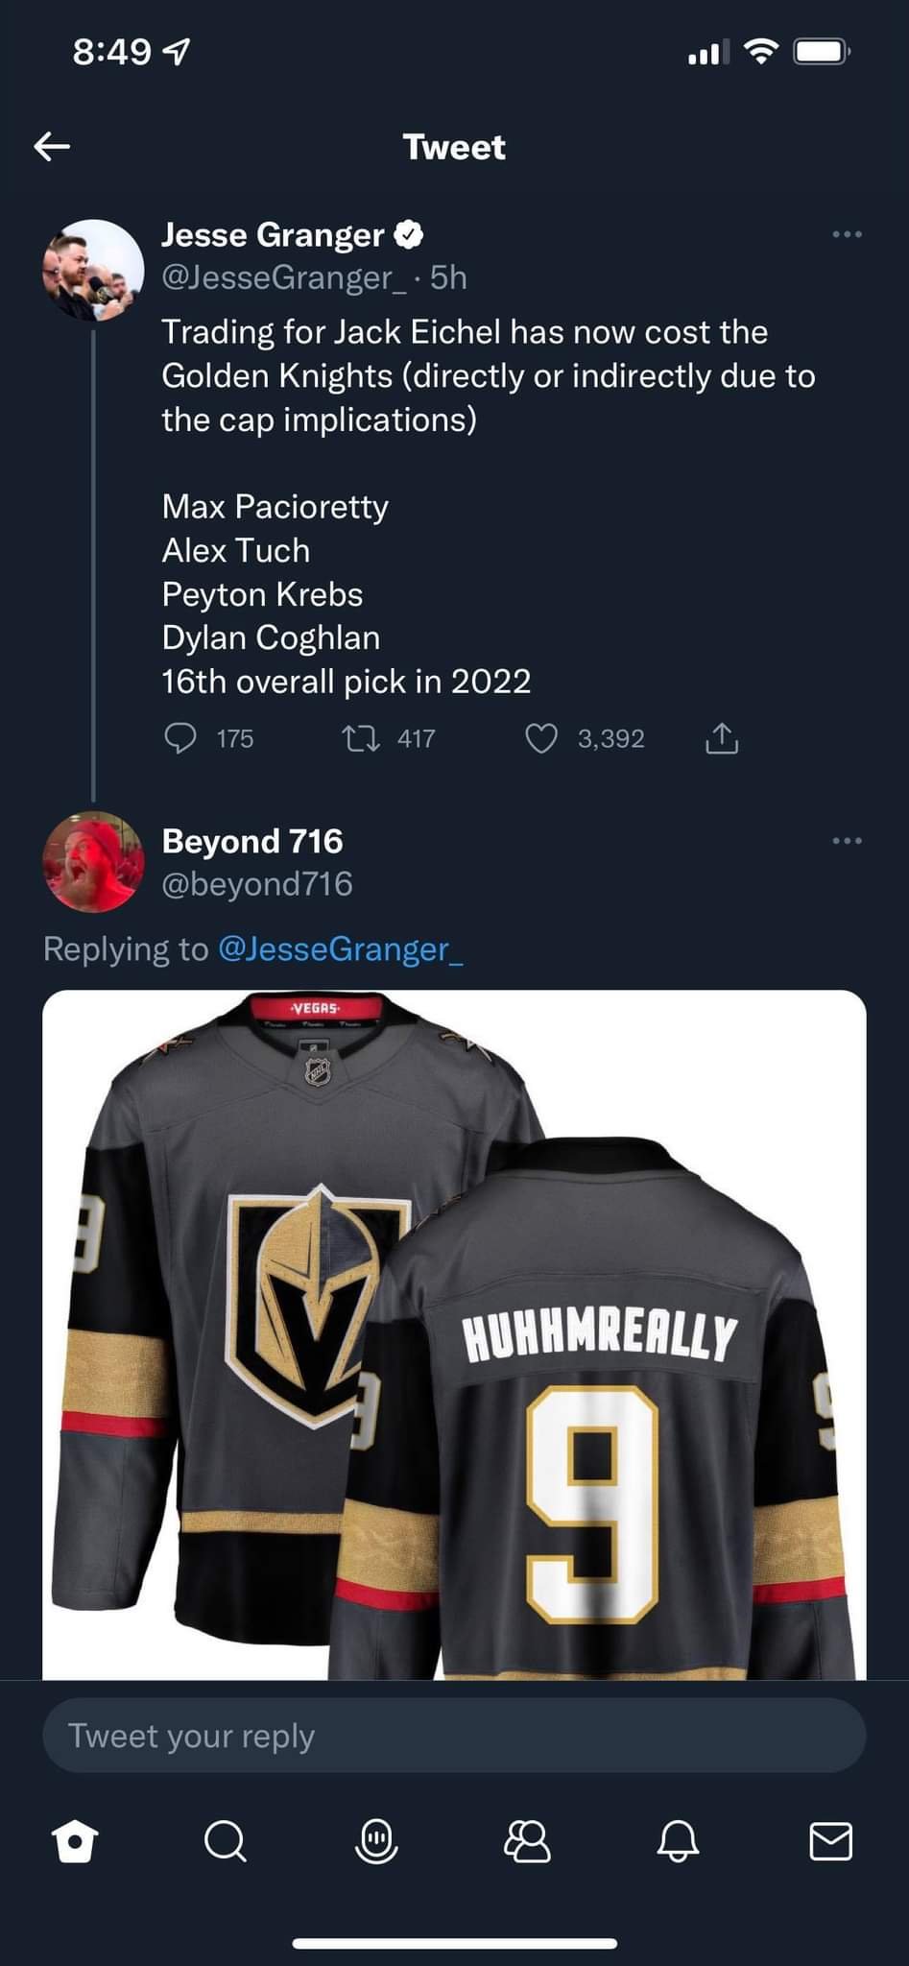Image resolution: width=909 pixels, height=1966 pixels.
Task: Open more options for Jesse Granger's tweet
Action: pos(847,234)
